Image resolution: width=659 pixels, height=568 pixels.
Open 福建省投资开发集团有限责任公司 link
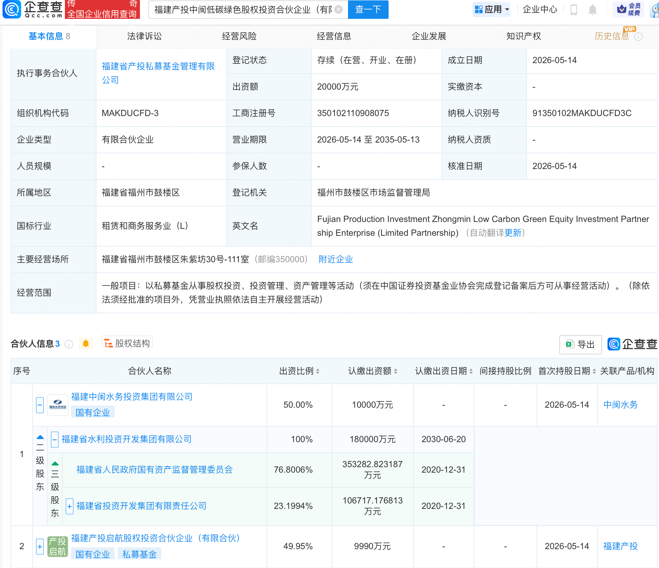(141, 506)
